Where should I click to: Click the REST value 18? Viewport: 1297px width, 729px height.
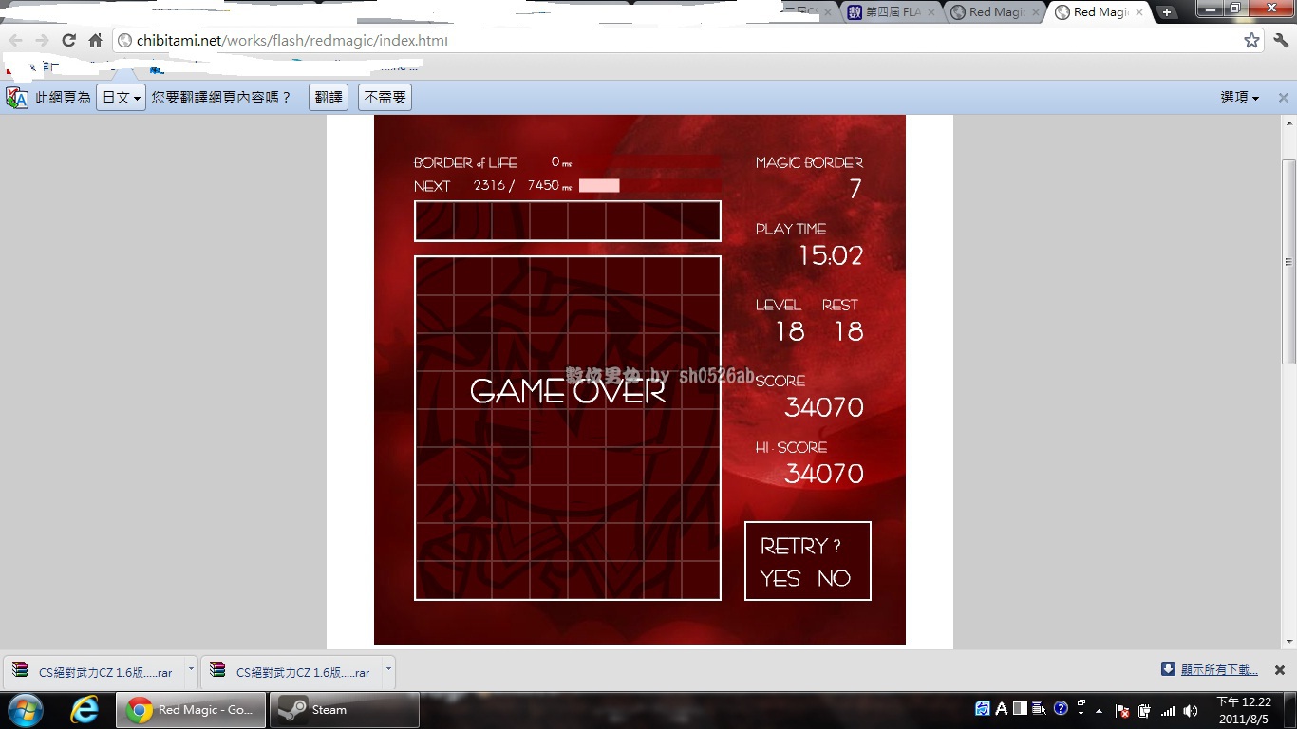(849, 331)
